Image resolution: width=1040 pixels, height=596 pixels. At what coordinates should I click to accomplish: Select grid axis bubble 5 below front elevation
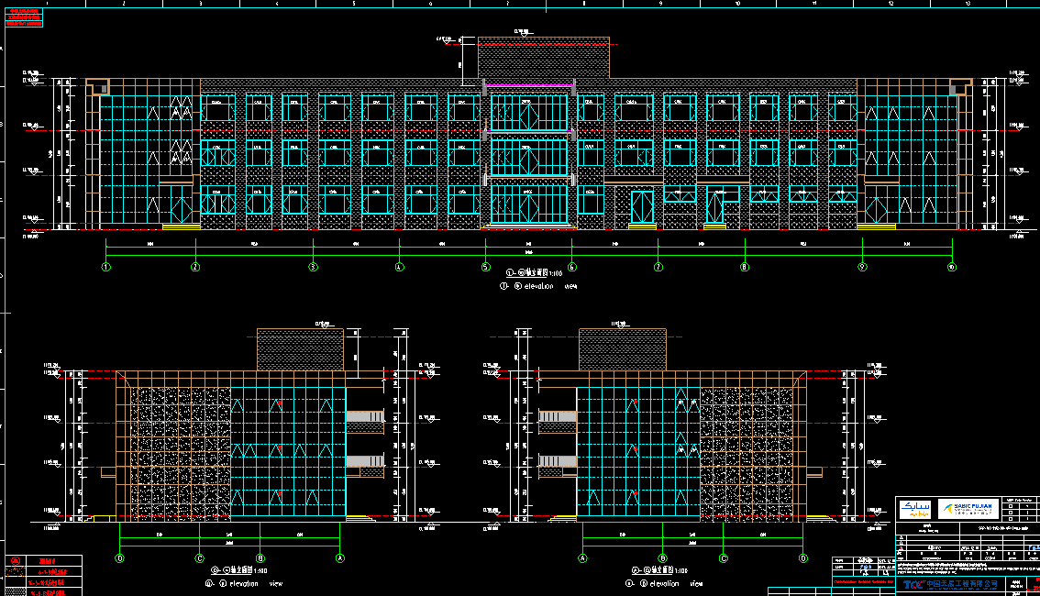point(486,267)
